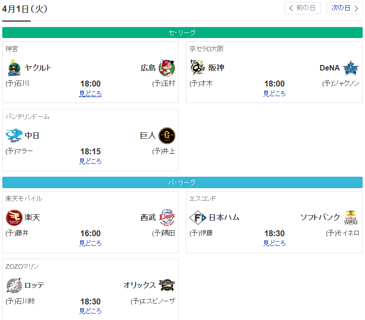Open 見どころ link for Chunichi vs Giants
Viewport: 365px width, 320px height.
click(90, 162)
